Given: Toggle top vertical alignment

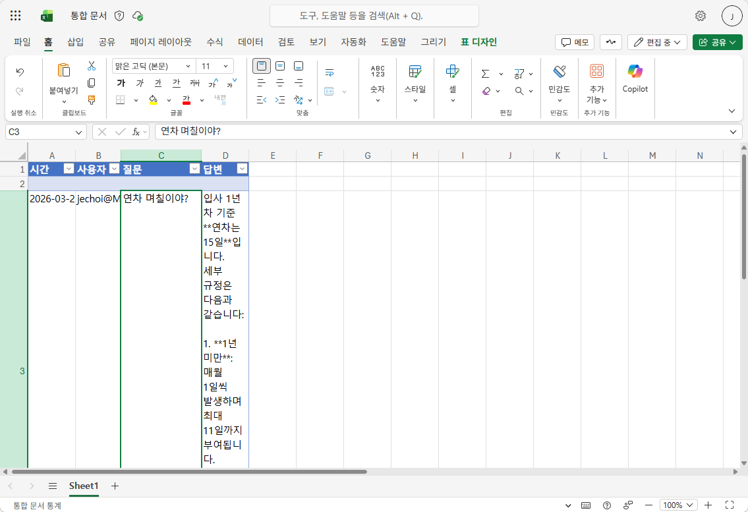Looking at the screenshot, I should pos(262,66).
